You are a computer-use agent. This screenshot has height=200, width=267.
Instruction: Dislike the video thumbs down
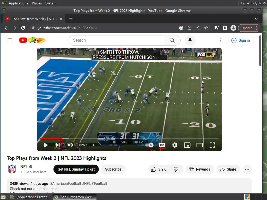[x=176, y=169]
